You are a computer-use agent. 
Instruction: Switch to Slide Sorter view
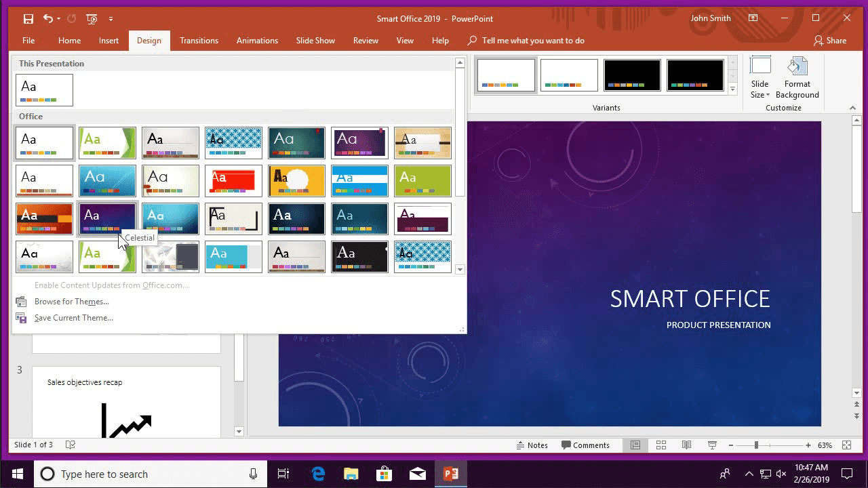(660, 445)
